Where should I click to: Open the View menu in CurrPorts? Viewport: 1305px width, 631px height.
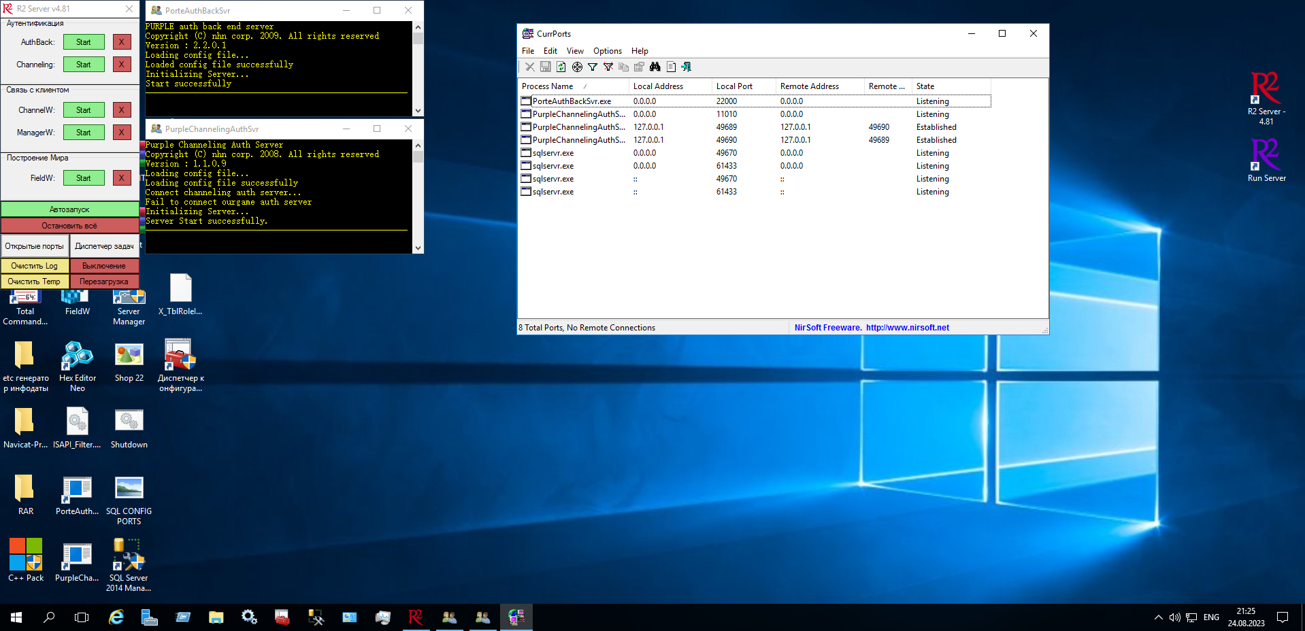point(575,51)
